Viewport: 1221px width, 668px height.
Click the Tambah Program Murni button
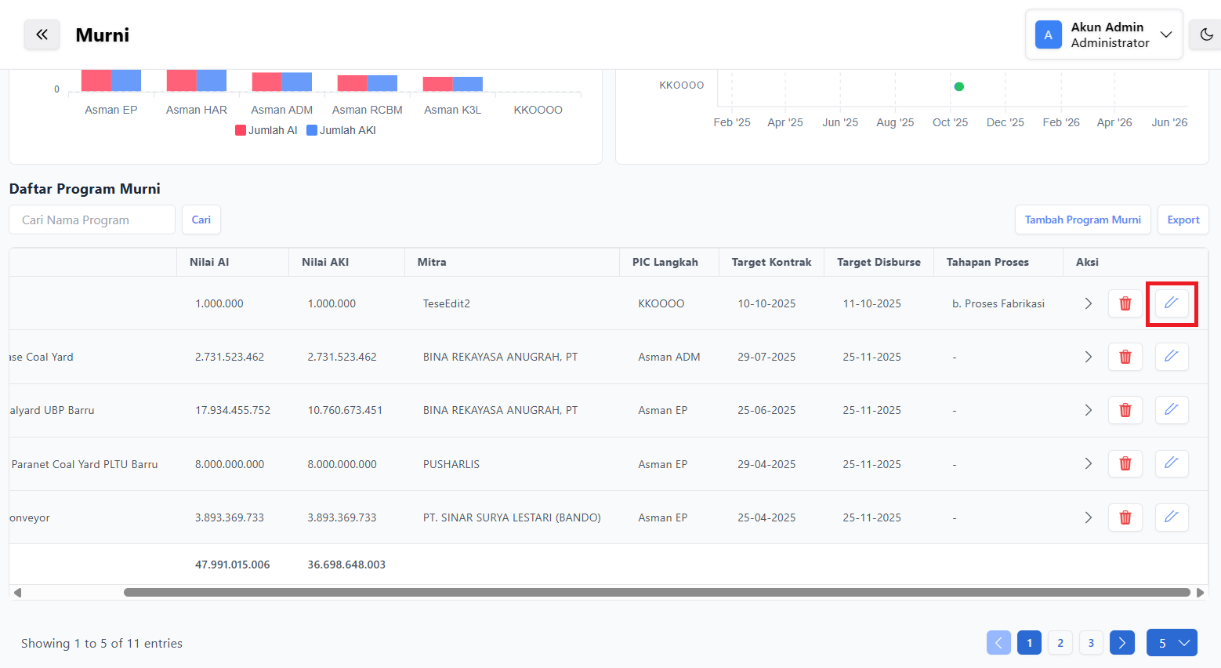pos(1082,220)
